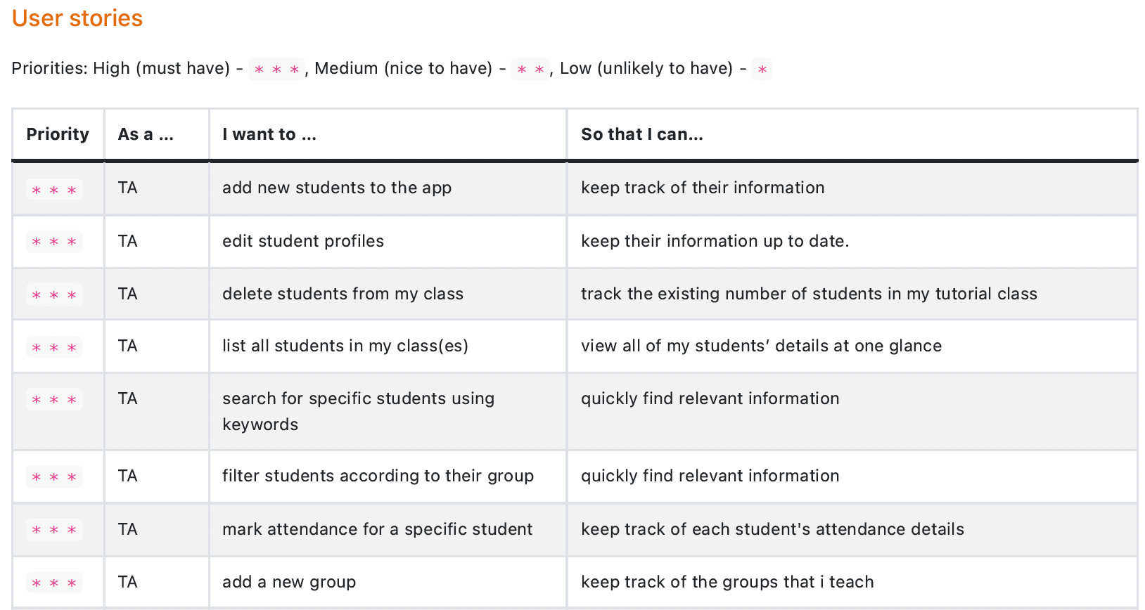Click "search for specific students using keywords" cell
Viewport: 1145px width, 610px height.
pyautogui.click(x=358, y=411)
